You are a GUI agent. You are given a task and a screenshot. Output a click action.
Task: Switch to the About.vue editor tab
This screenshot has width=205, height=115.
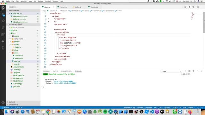[x=94, y=7]
